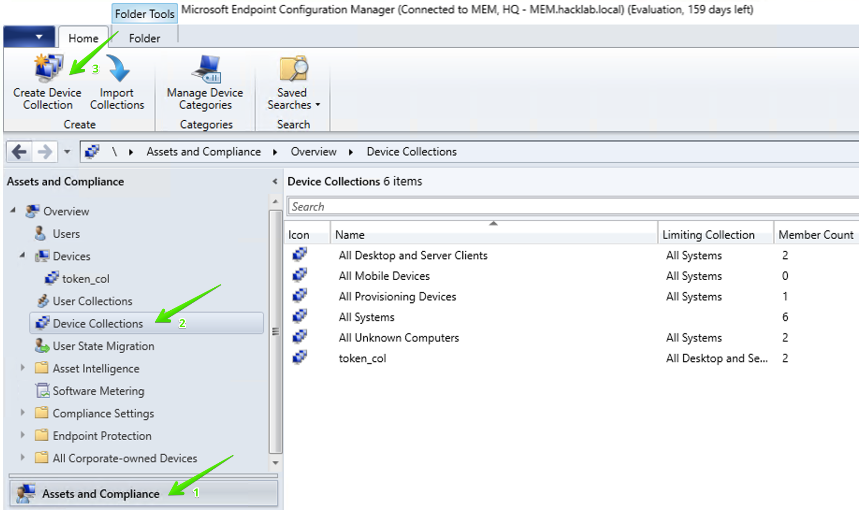Select the All Mobile Devices collection name

coord(384,276)
